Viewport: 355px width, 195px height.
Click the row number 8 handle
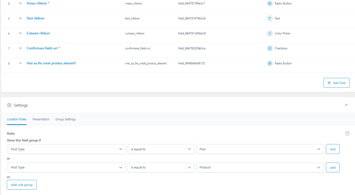(x=9, y=63)
